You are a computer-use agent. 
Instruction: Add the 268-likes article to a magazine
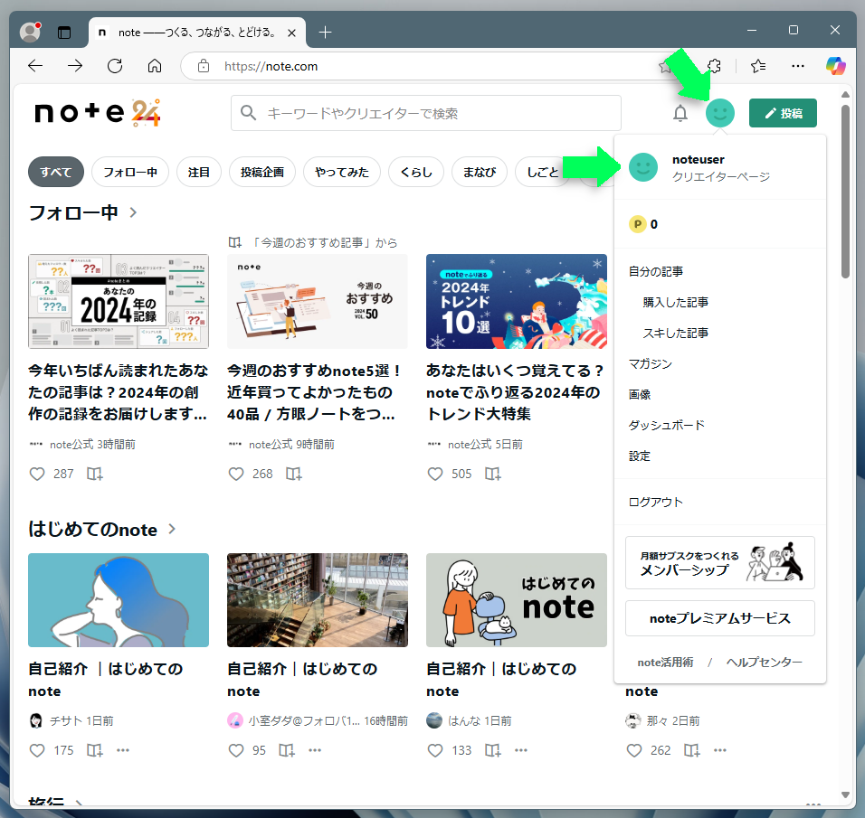(x=293, y=474)
